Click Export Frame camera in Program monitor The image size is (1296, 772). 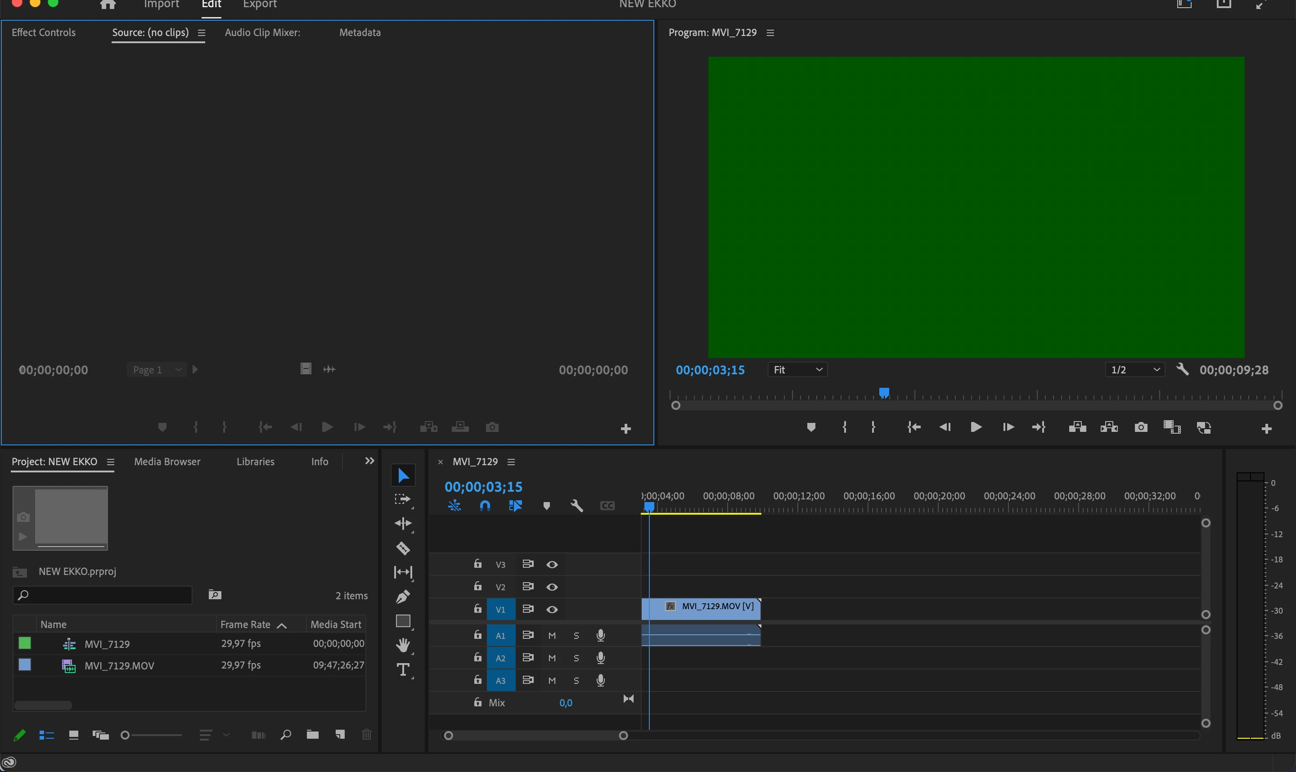(1141, 427)
